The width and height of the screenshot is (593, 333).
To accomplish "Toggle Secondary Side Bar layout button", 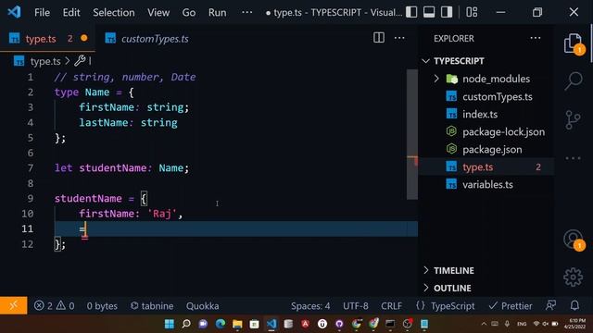I will tap(447, 12).
